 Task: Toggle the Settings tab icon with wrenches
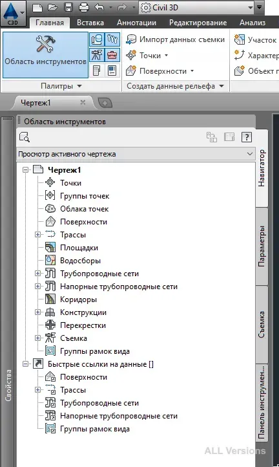tap(112, 39)
